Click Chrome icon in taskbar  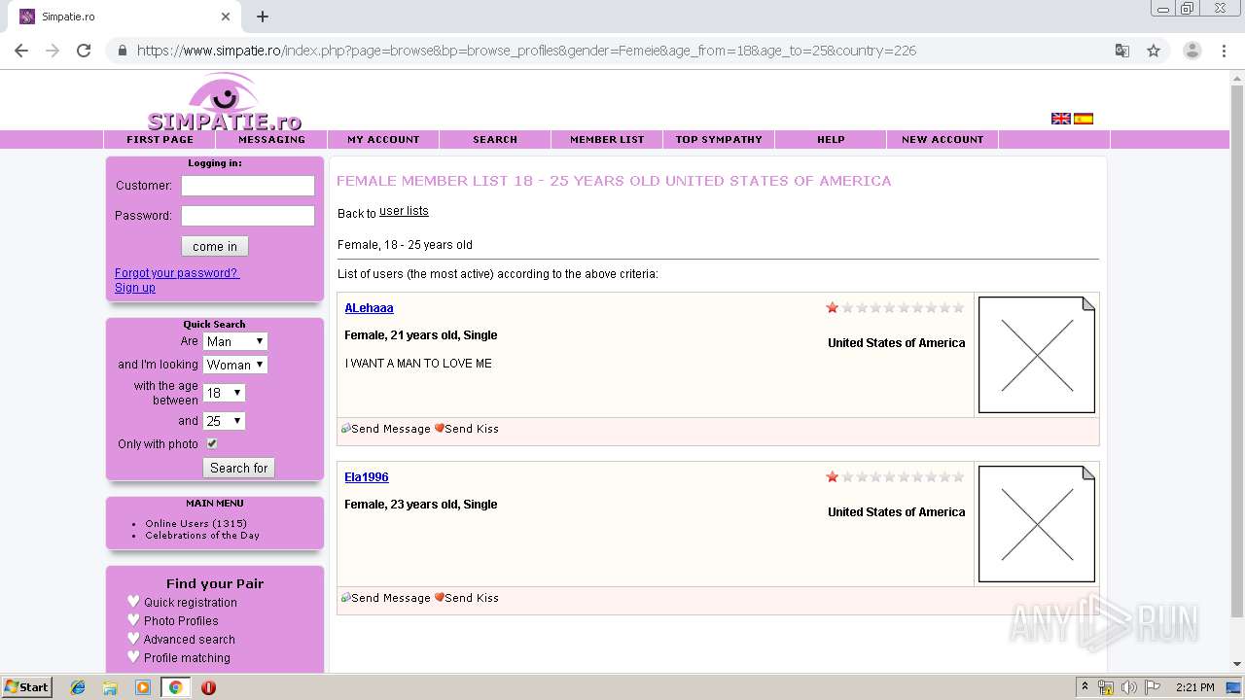coord(175,687)
